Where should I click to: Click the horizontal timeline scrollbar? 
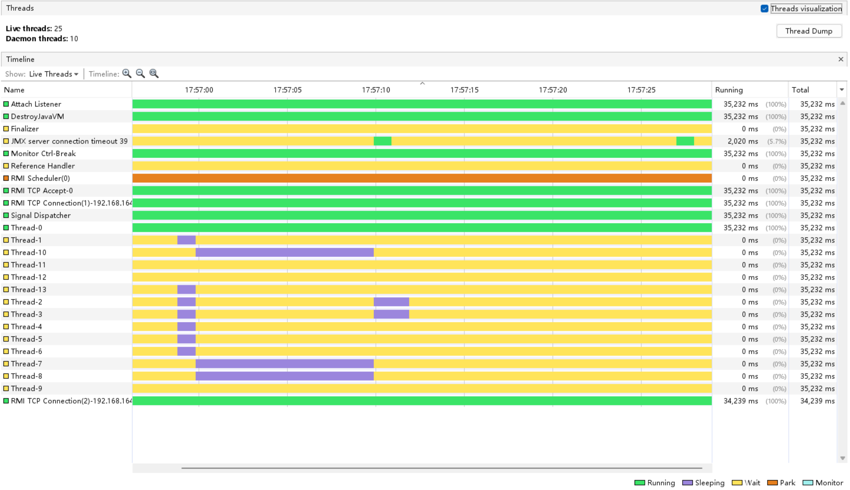point(442,468)
